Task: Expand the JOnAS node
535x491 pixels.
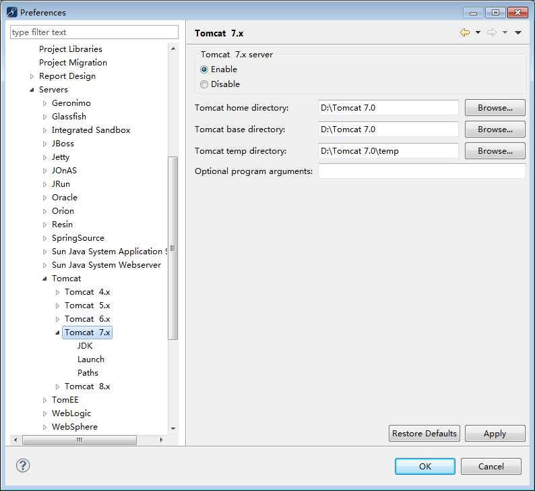Action: pos(44,171)
